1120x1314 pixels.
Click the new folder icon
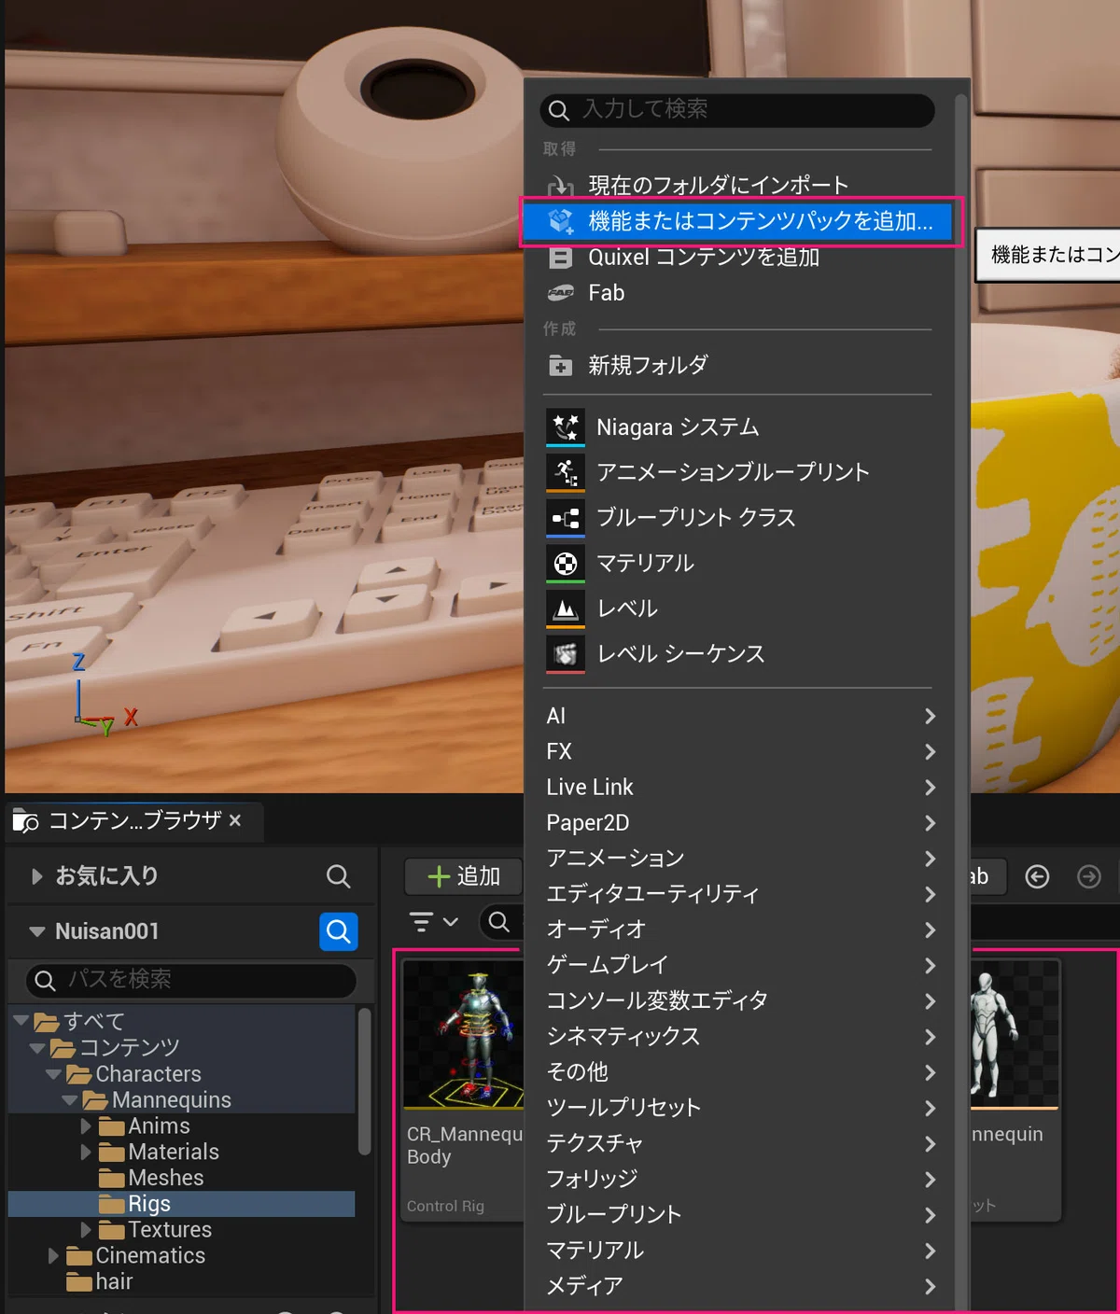(560, 366)
